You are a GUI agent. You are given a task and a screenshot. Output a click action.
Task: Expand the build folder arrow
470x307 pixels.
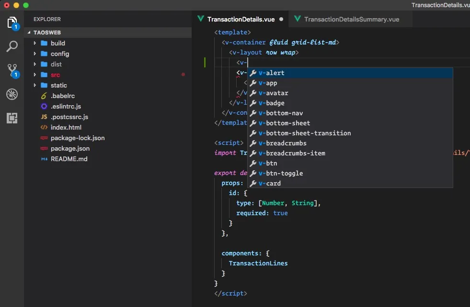[x=35, y=43]
